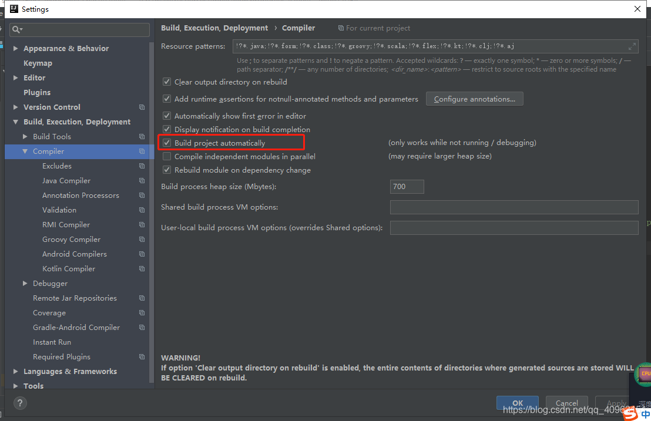Click the 'For current project' icon in header

click(x=341, y=28)
